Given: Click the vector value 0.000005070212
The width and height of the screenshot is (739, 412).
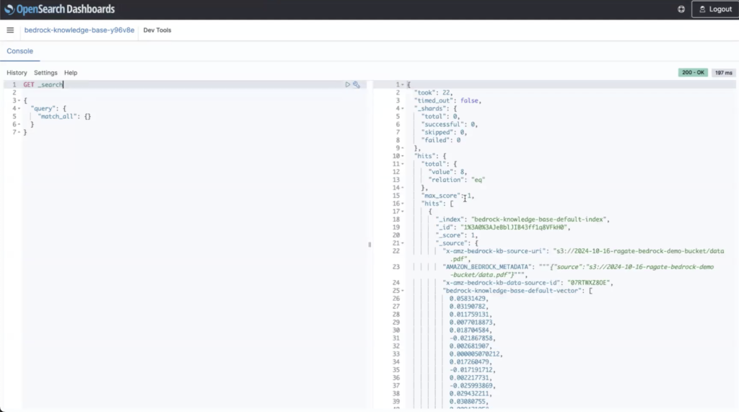Looking at the screenshot, I should (476, 354).
